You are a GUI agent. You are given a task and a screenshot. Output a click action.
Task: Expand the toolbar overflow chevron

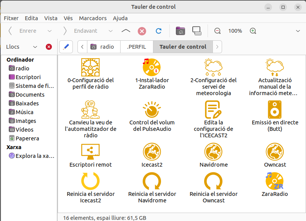298,31
